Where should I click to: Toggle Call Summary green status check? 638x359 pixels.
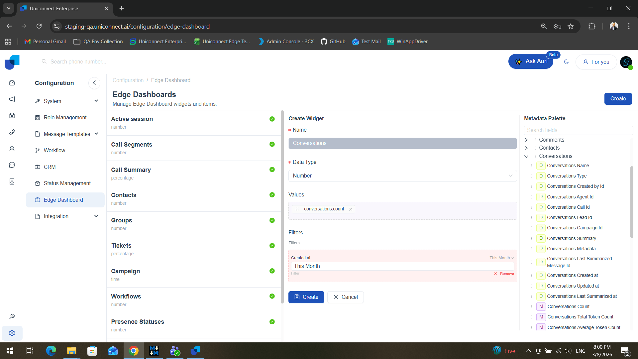272,170
